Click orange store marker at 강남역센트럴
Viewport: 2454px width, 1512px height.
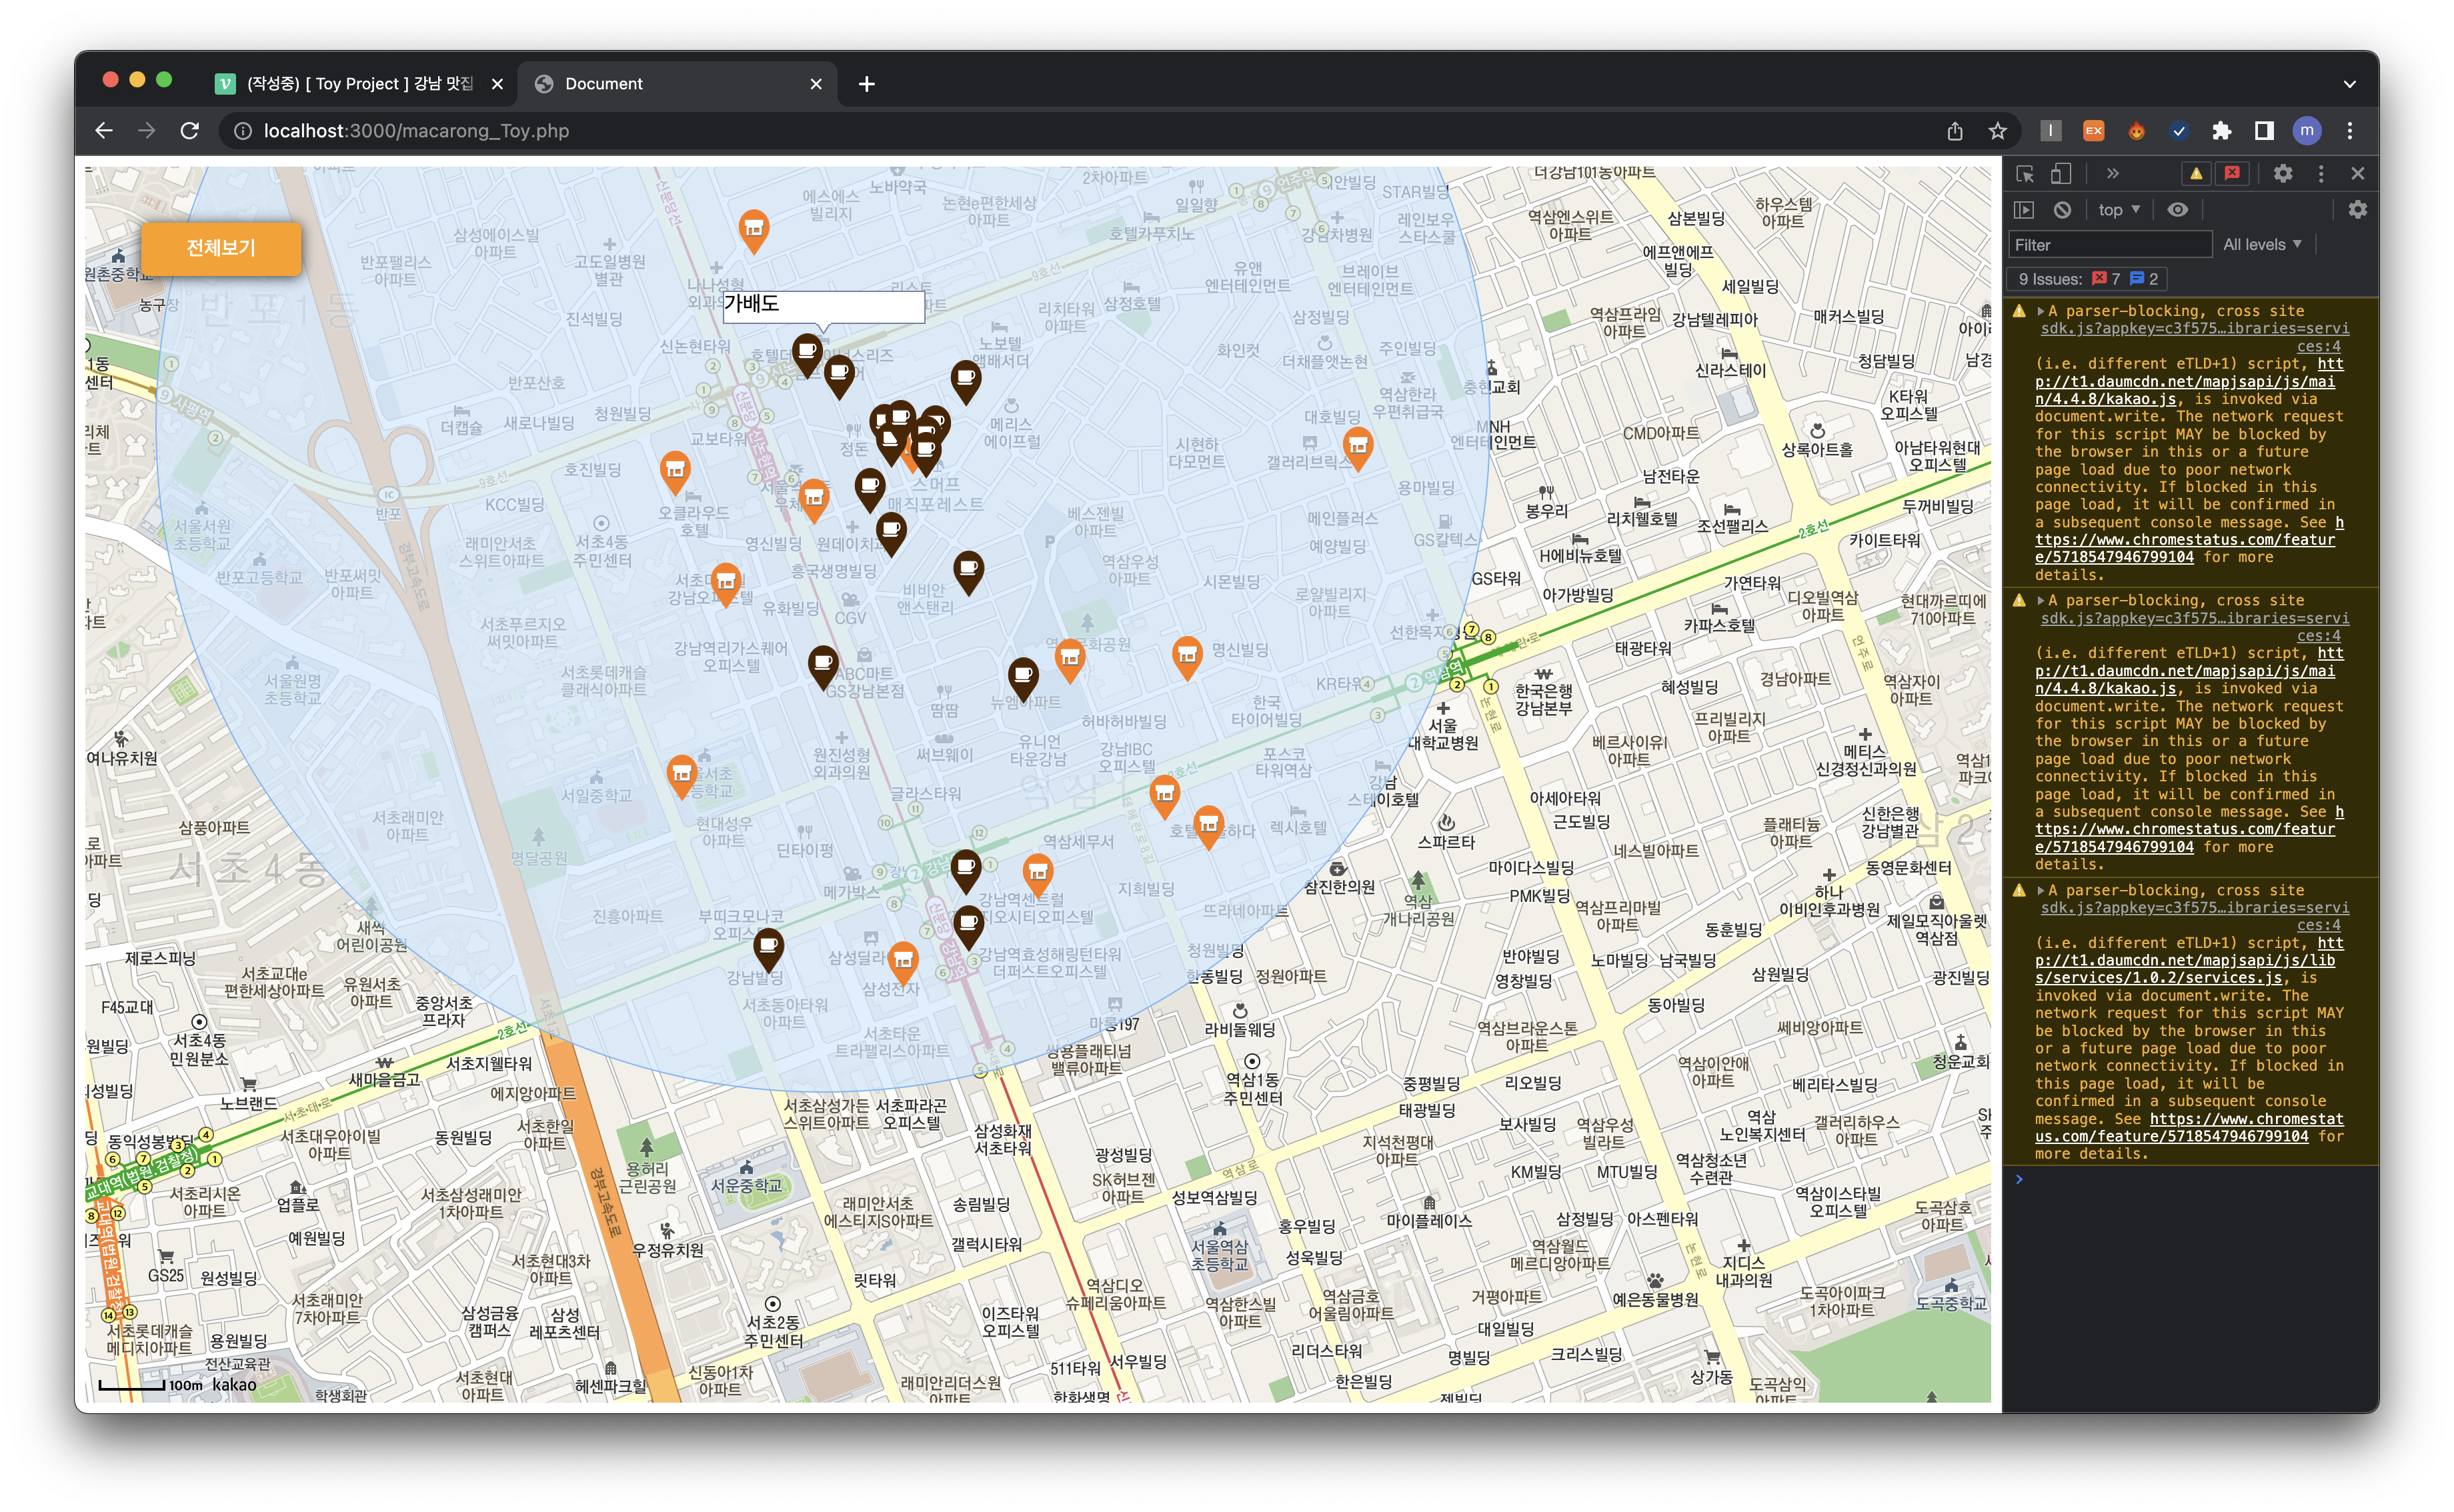[1037, 874]
